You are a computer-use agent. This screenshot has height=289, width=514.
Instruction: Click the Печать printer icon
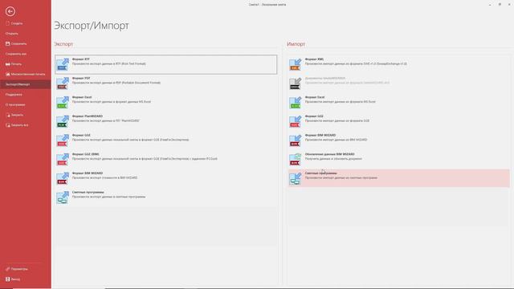[7, 64]
